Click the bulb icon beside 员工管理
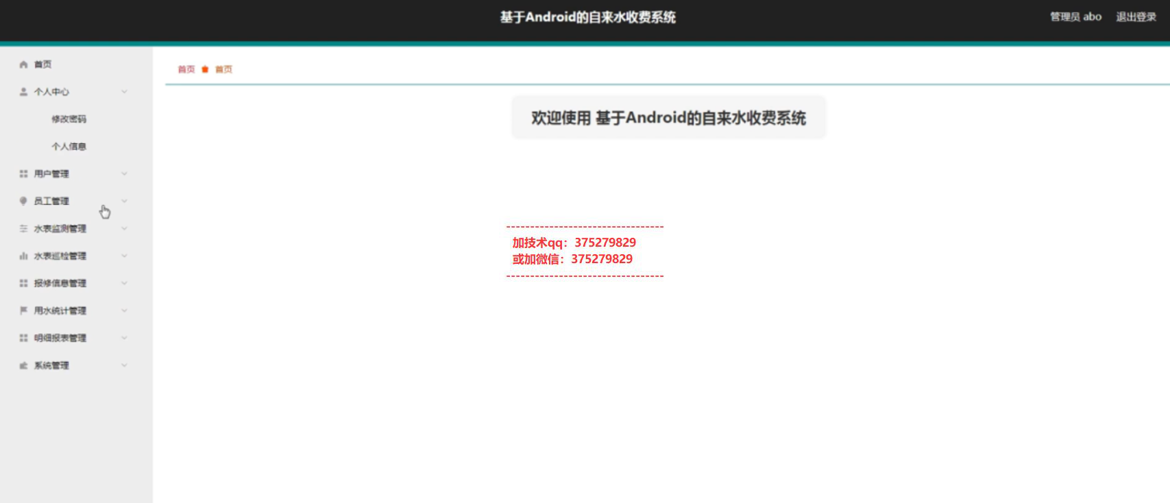This screenshot has height=503, width=1170. (x=23, y=201)
